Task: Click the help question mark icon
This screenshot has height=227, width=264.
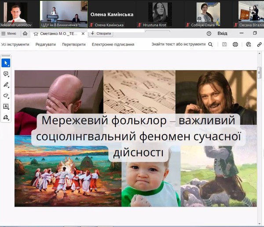Action: 209,33
